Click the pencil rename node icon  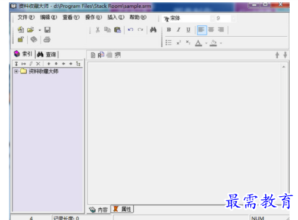[31, 63]
